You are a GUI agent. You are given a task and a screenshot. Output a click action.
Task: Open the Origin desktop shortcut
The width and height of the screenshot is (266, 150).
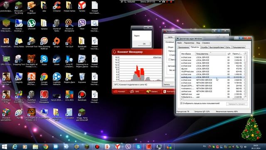(x=57, y=42)
